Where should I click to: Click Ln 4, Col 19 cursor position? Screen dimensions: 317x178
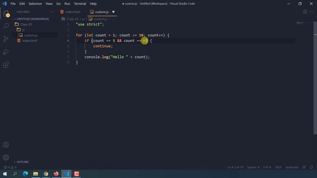[235, 167]
